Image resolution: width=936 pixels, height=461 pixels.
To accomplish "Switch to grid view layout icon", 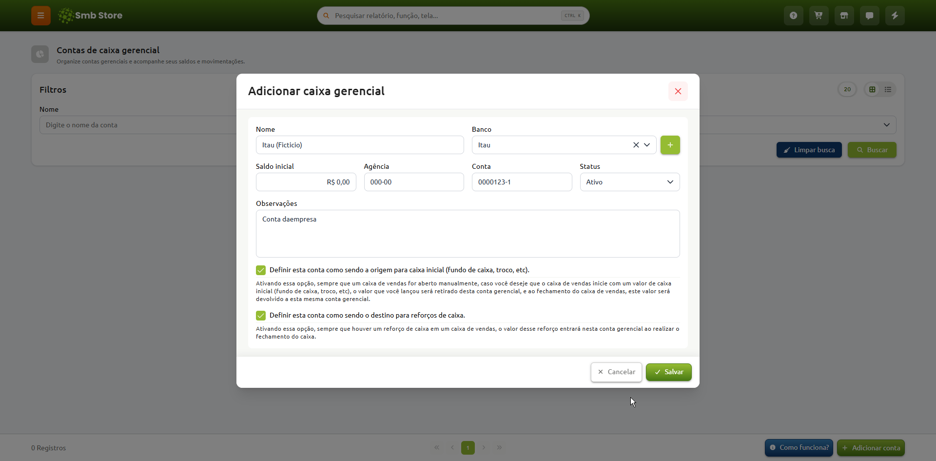I will coord(872,89).
